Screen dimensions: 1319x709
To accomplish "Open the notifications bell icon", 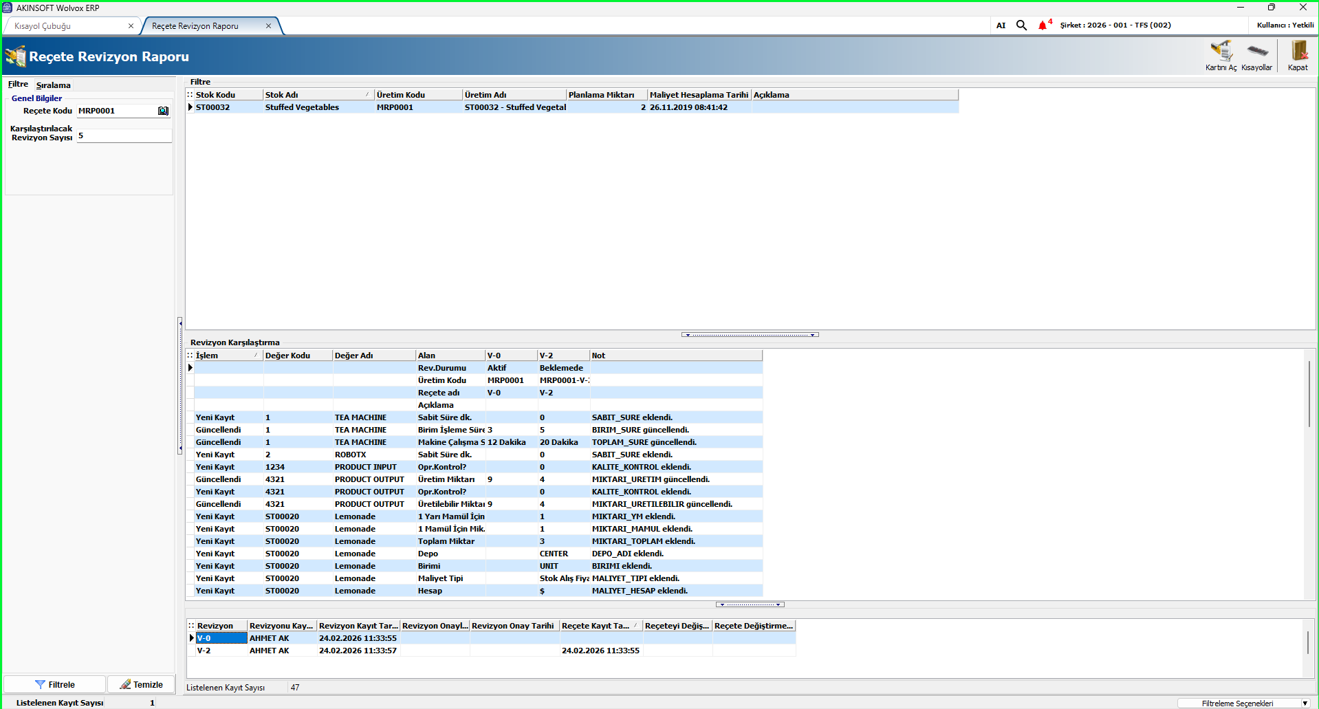I will [1043, 25].
